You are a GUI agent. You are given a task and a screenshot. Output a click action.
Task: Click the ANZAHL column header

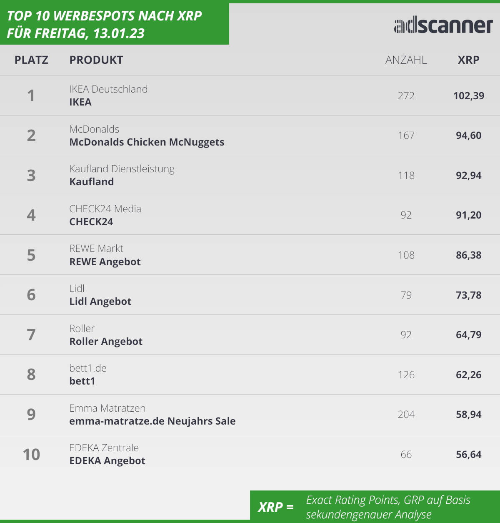click(406, 60)
